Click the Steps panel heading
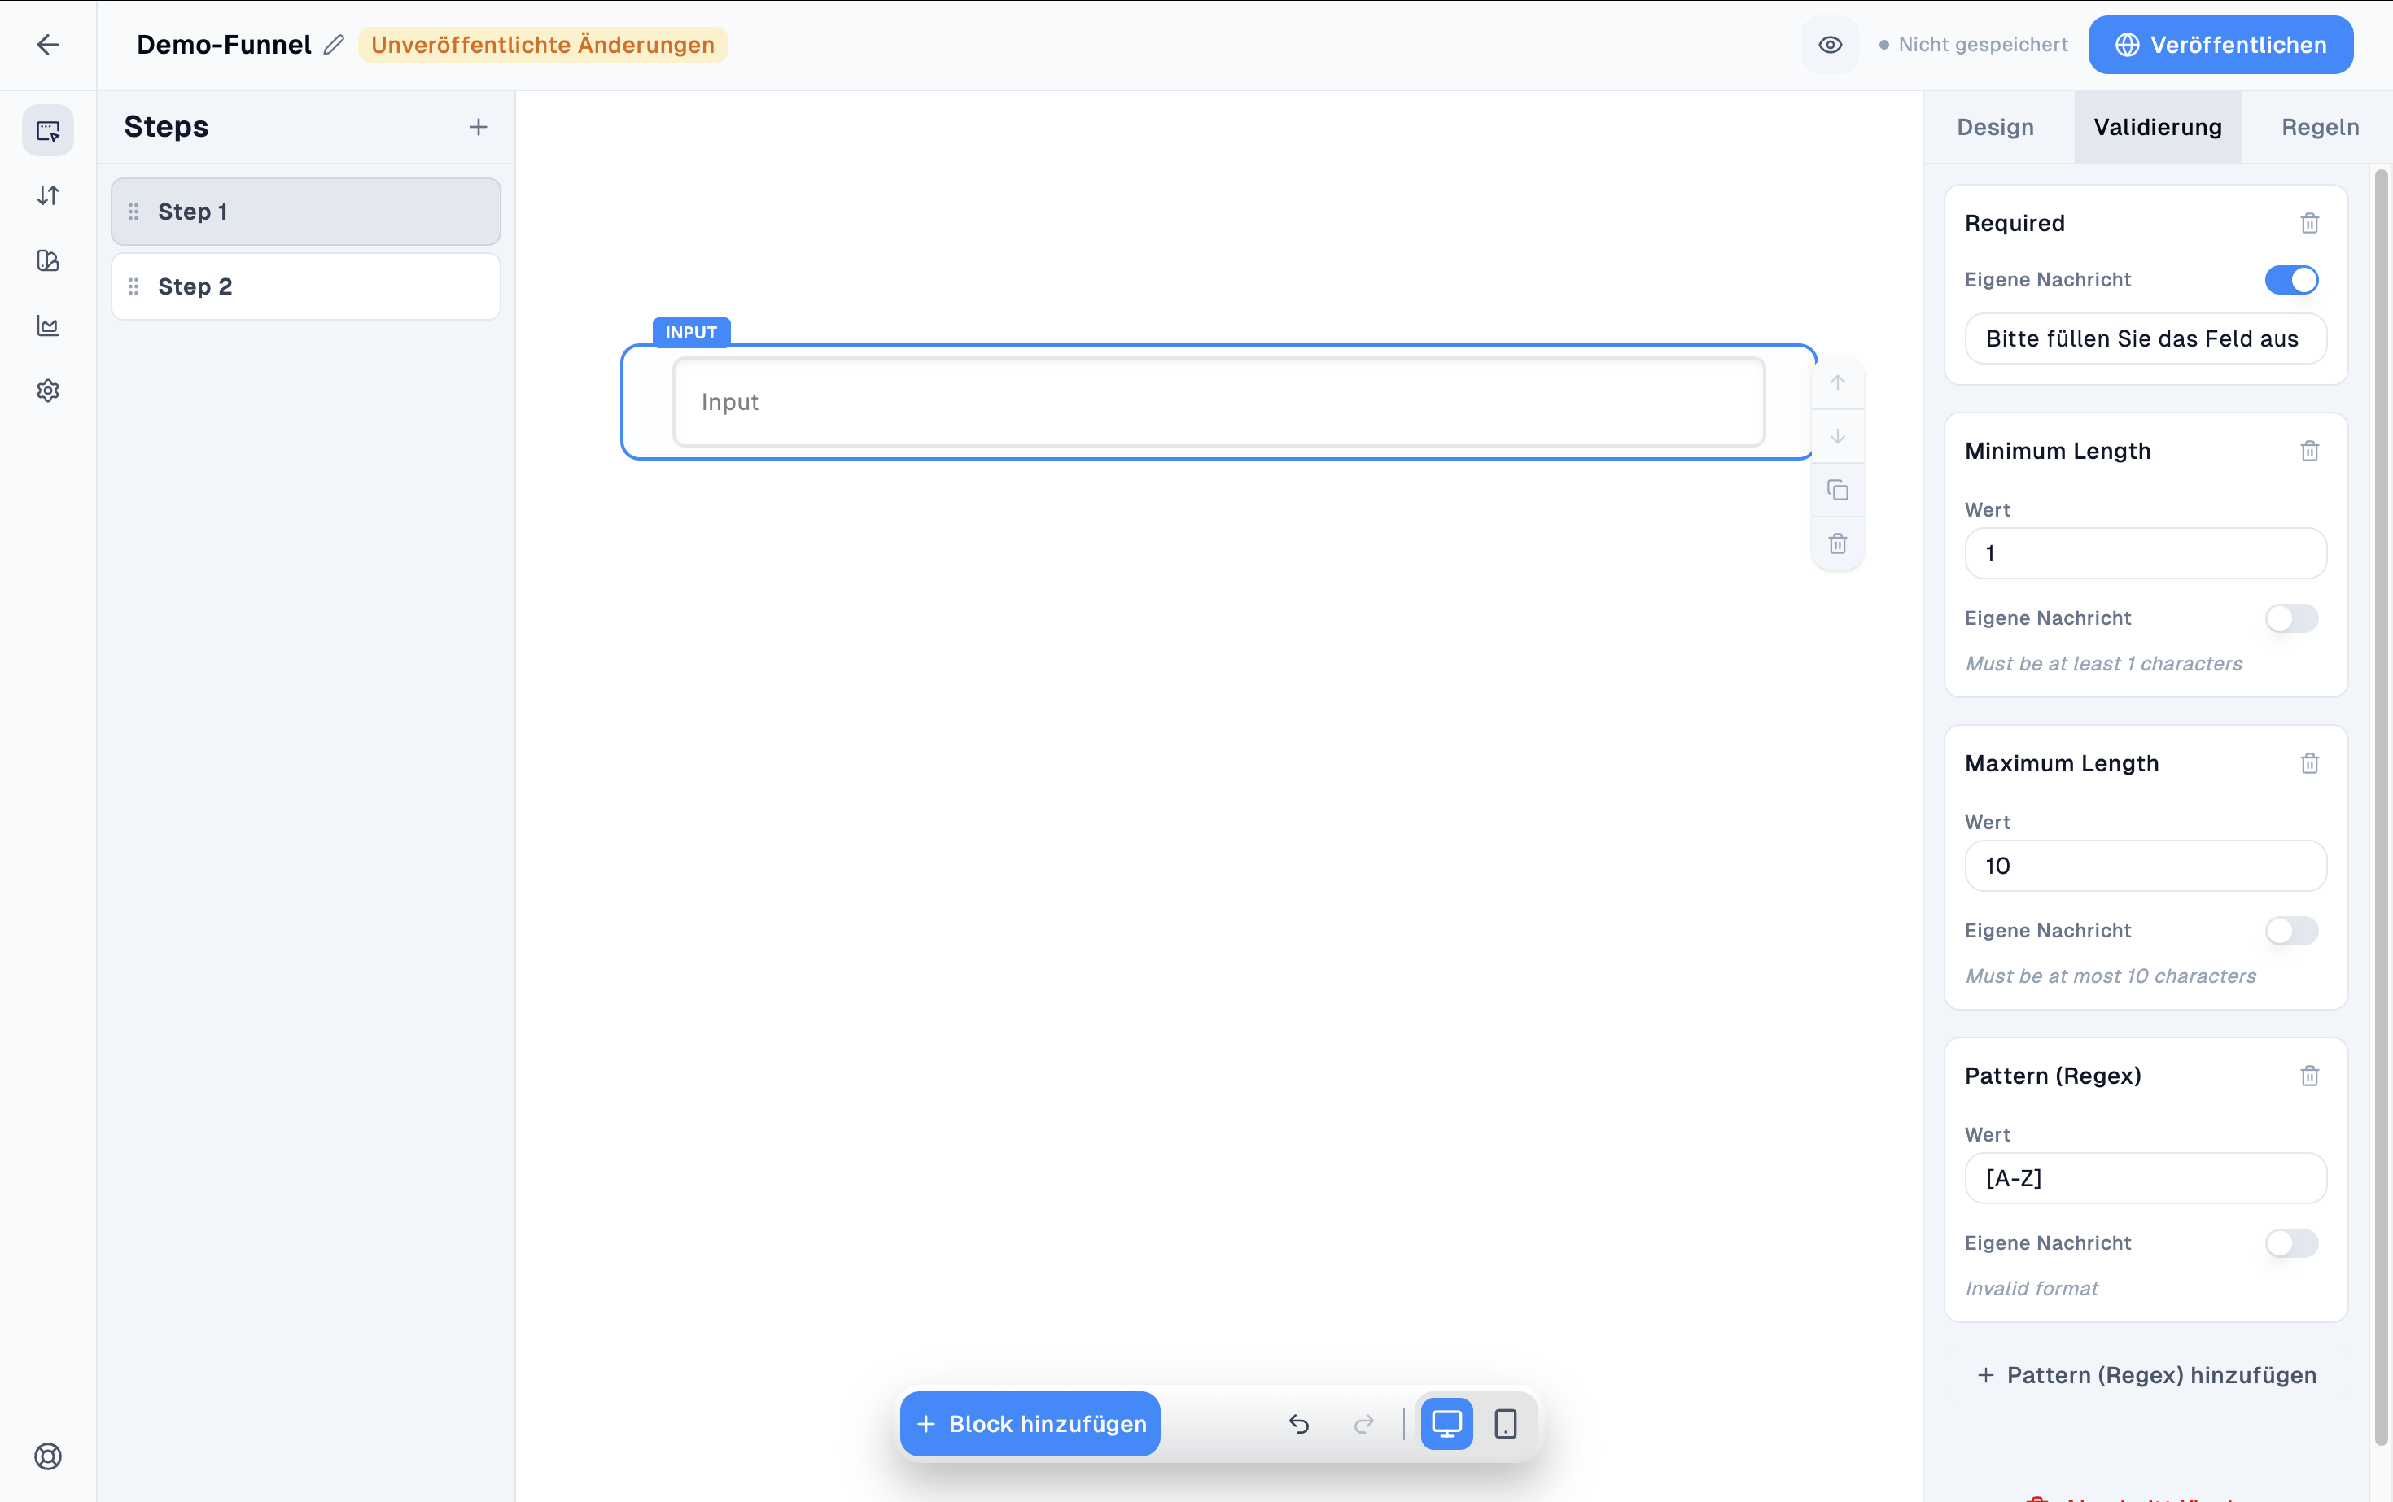 coord(166,127)
